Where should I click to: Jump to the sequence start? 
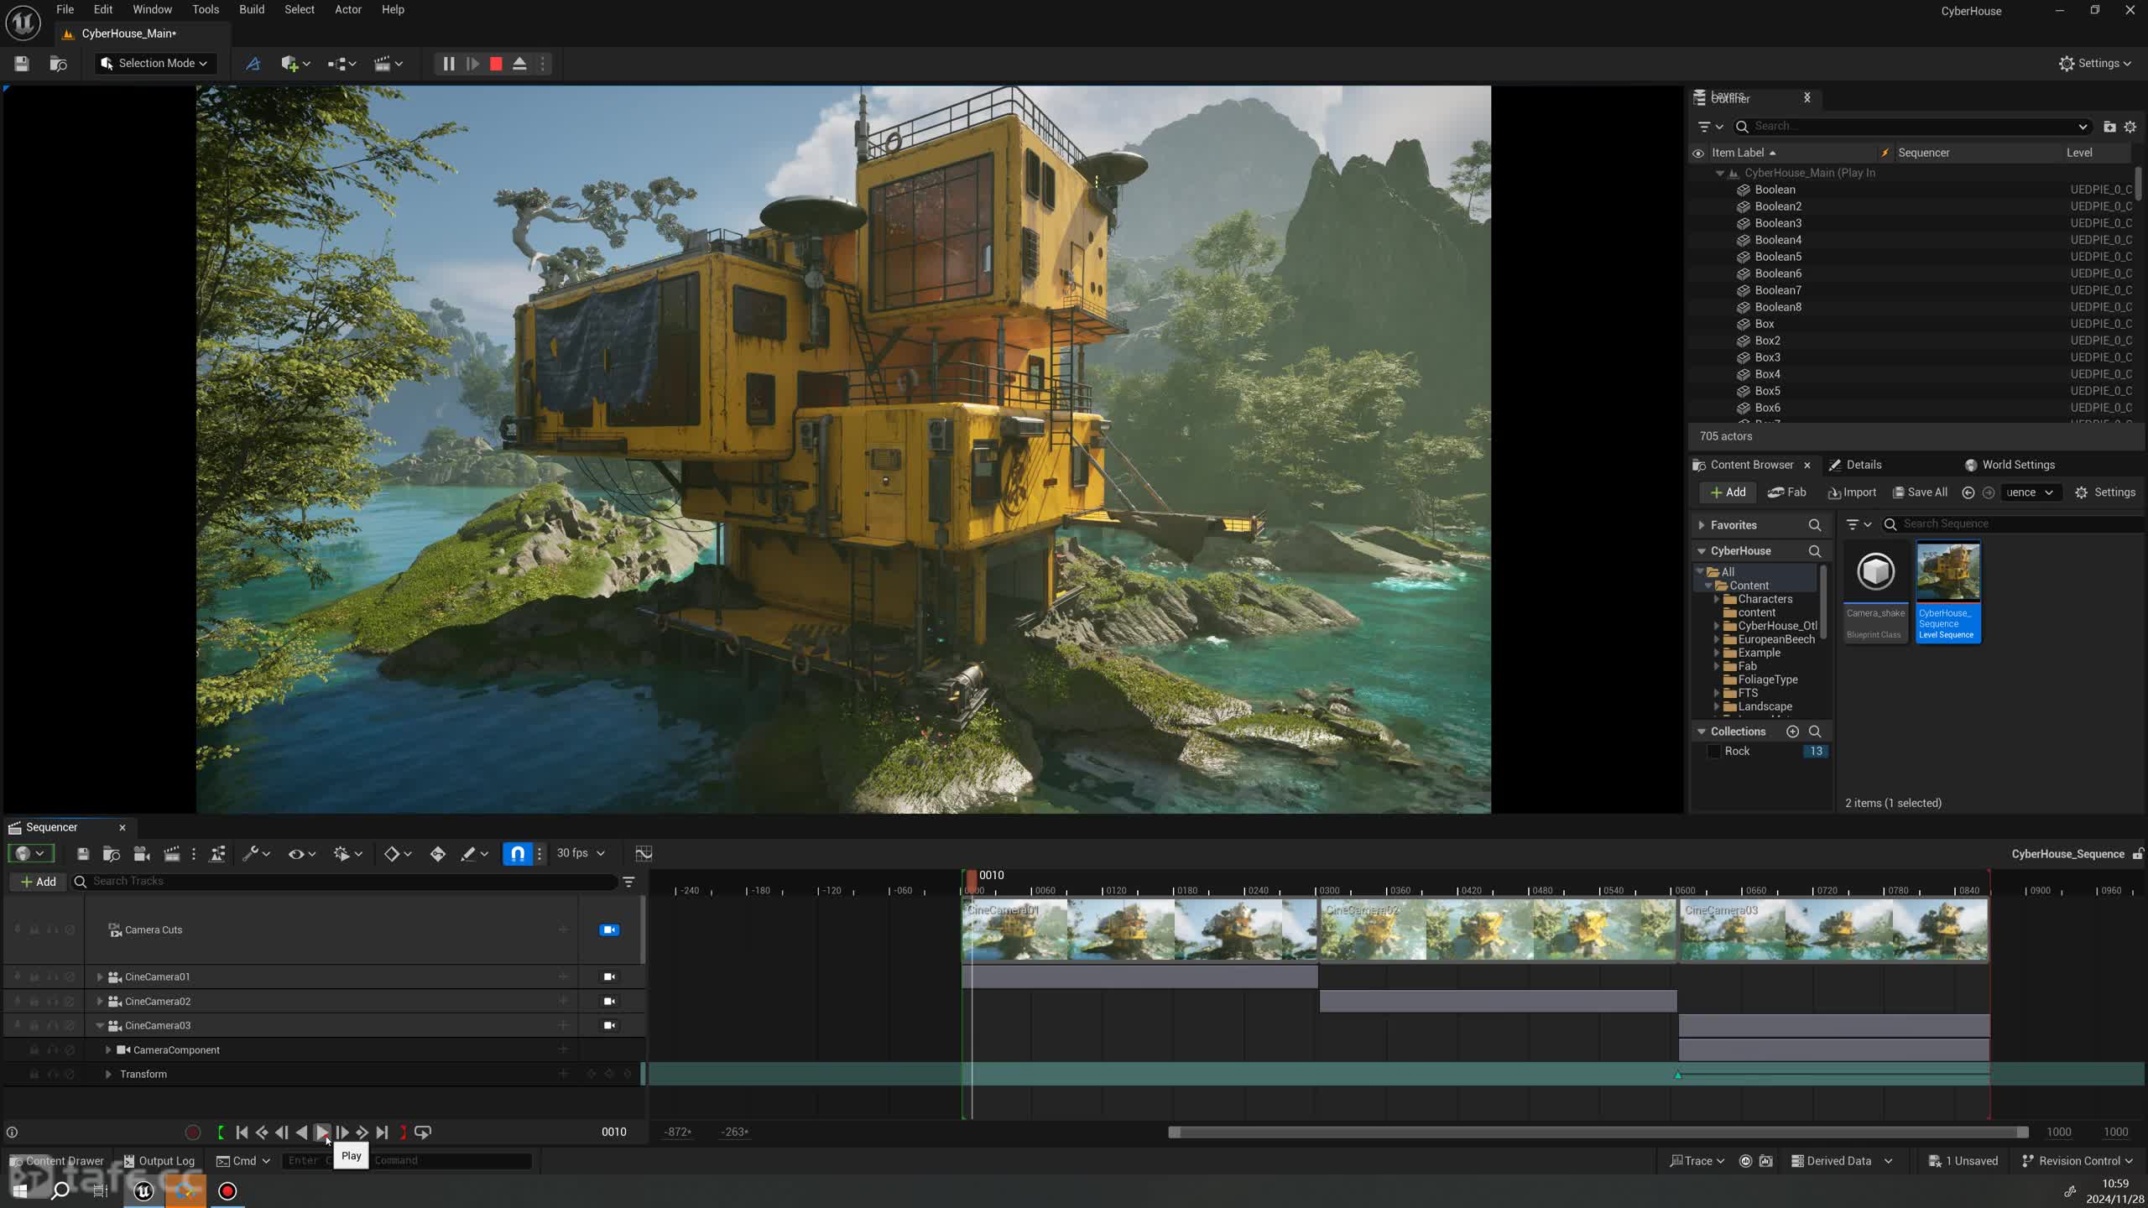coord(242,1132)
